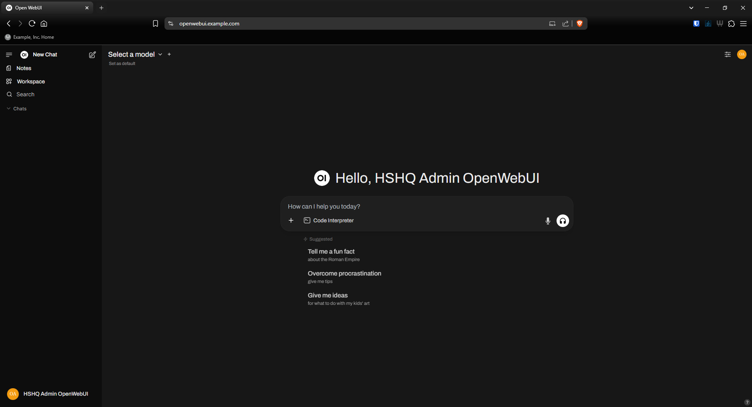Open the Notes page
The width and height of the screenshot is (752, 407).
(x=23, y=68)
